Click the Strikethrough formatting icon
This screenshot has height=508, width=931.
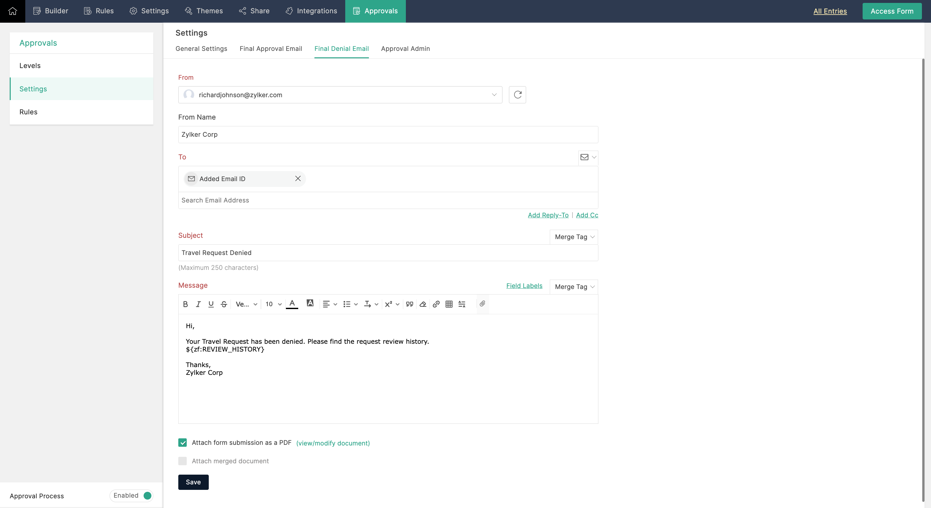[224, 304]
